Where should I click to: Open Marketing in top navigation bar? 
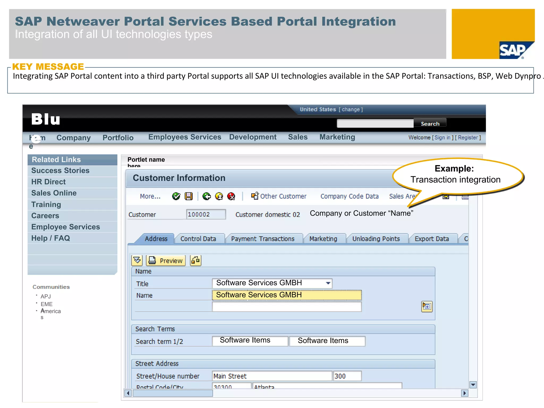[x=337, y=137]
